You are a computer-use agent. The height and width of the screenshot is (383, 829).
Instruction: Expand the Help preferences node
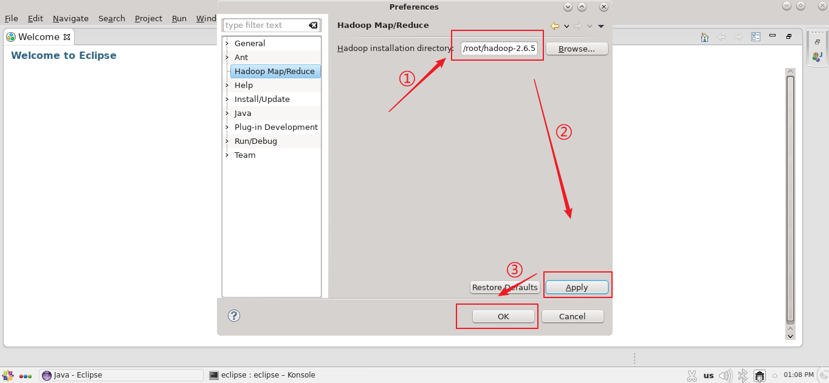point(227,85)
